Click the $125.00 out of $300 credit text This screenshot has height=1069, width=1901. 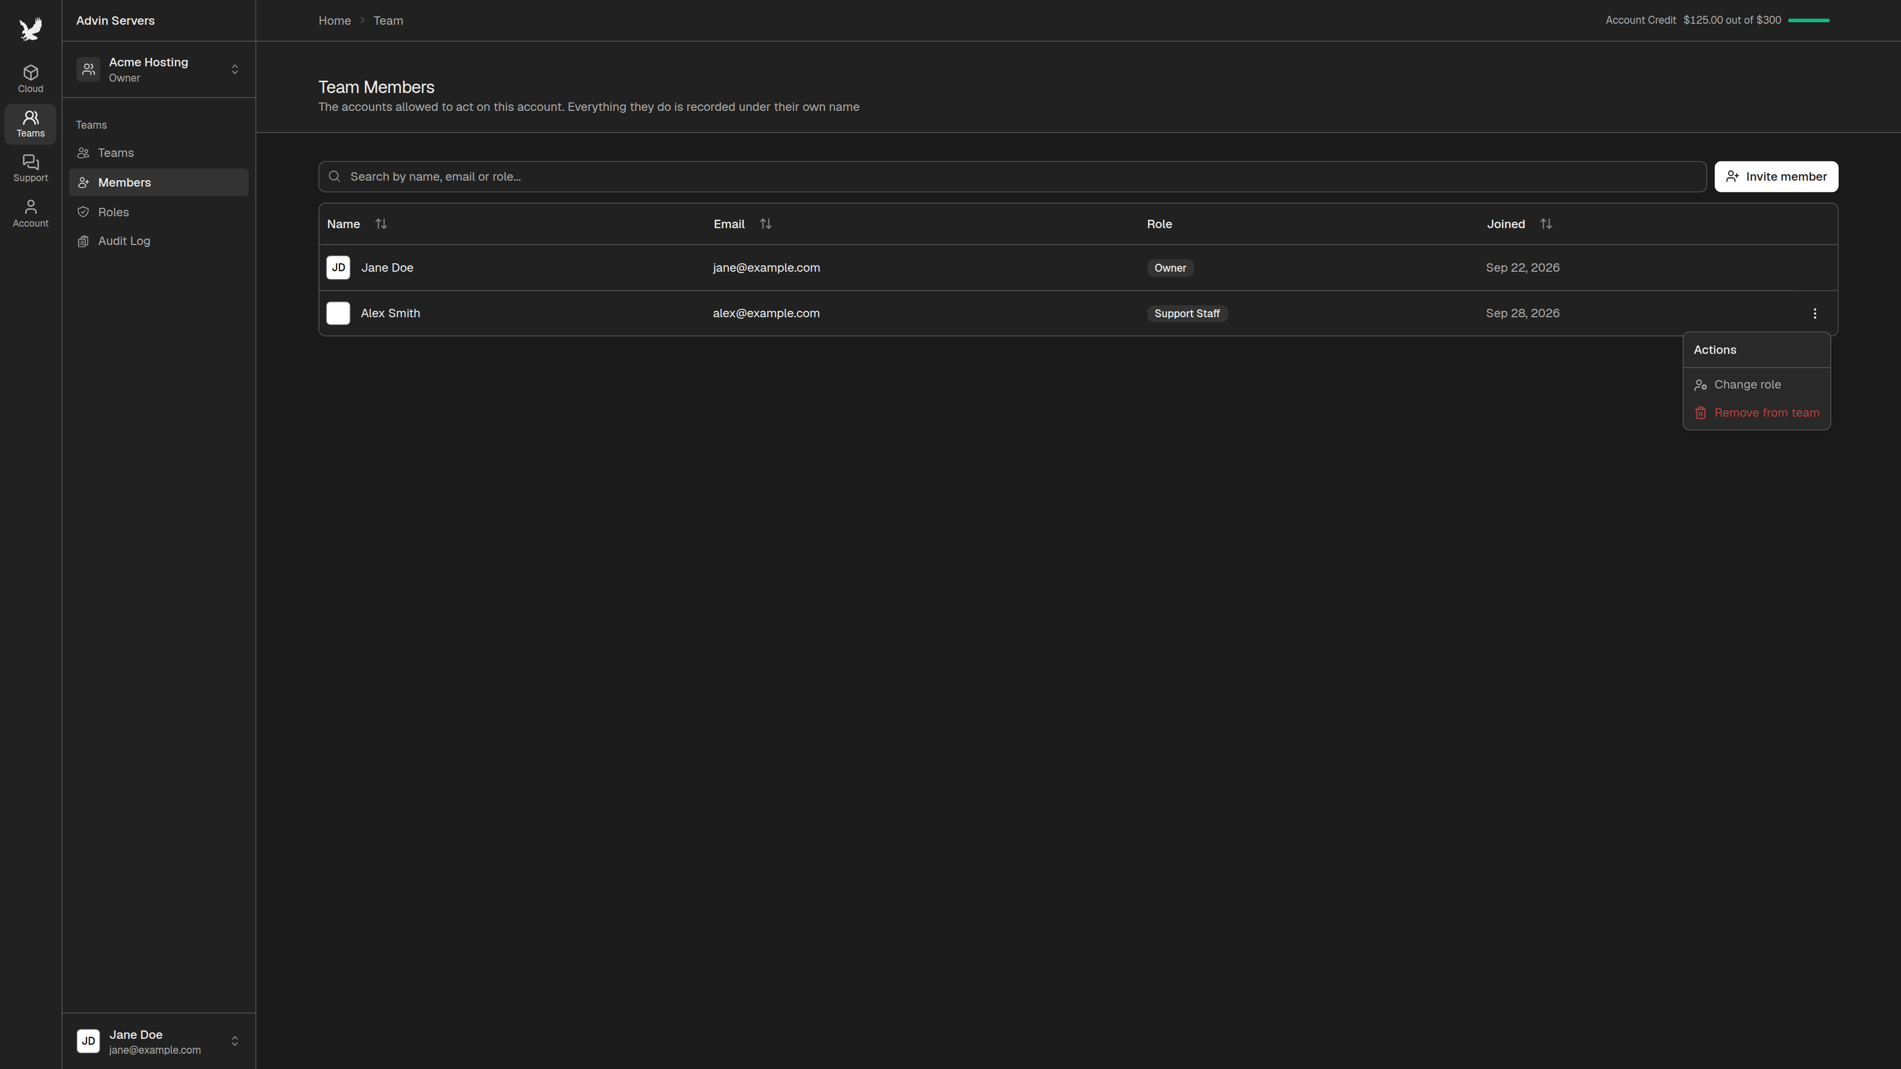point(1731,20)
